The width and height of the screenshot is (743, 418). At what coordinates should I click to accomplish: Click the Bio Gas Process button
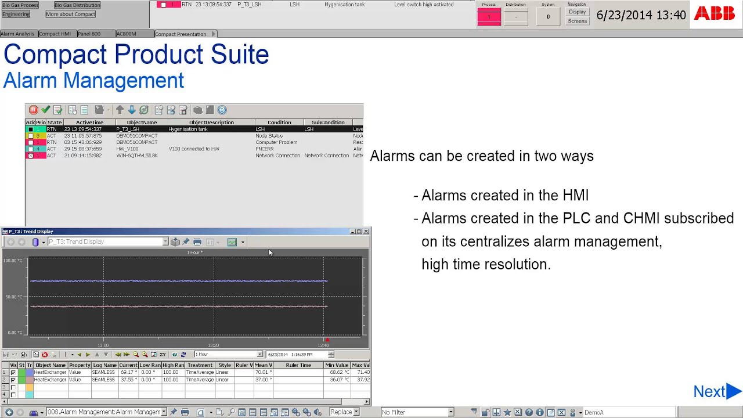[x=20, y=5]
